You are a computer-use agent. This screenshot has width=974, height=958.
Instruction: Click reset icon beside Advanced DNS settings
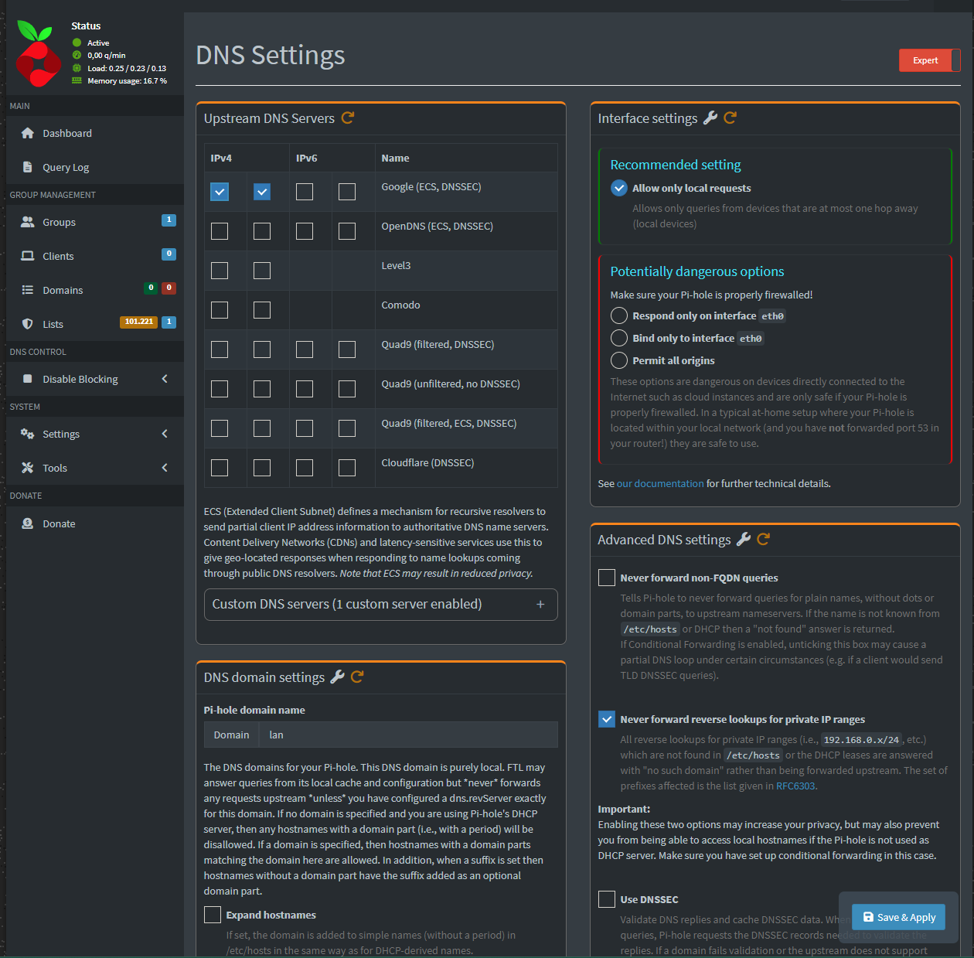tap(763, 539)
